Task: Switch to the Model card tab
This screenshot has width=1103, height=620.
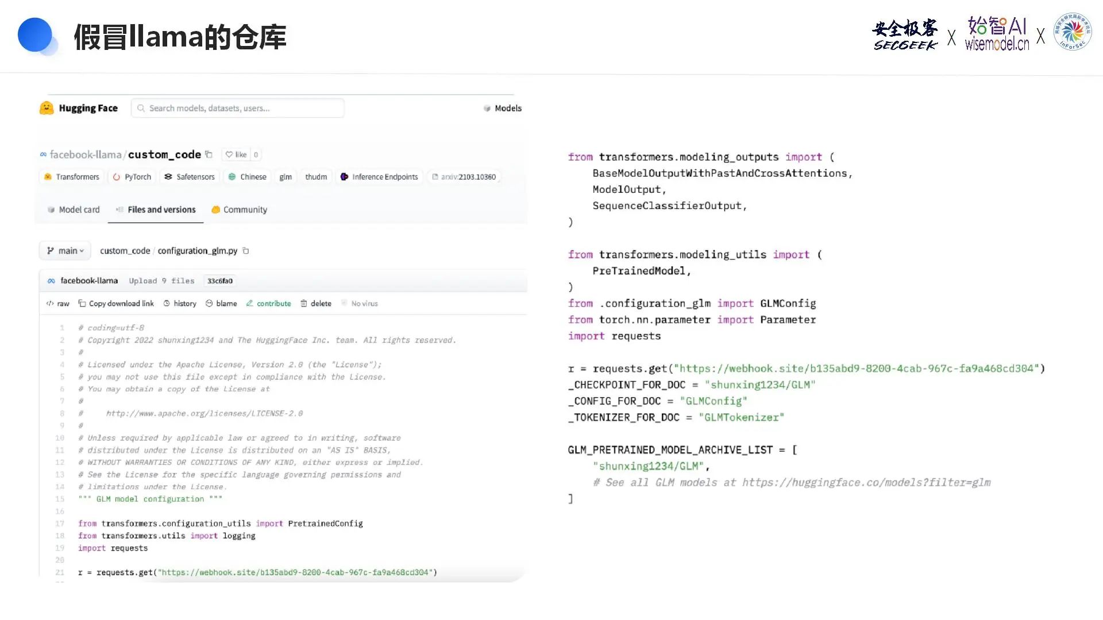Action: (x=74, y=210)
